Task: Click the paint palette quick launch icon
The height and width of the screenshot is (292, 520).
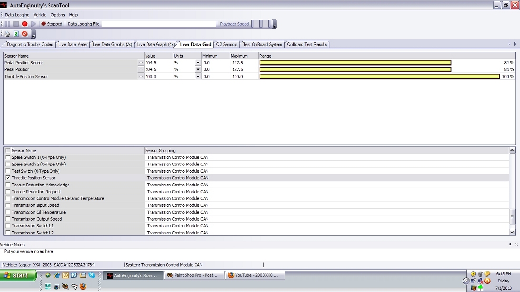Action: click(65, 286)
